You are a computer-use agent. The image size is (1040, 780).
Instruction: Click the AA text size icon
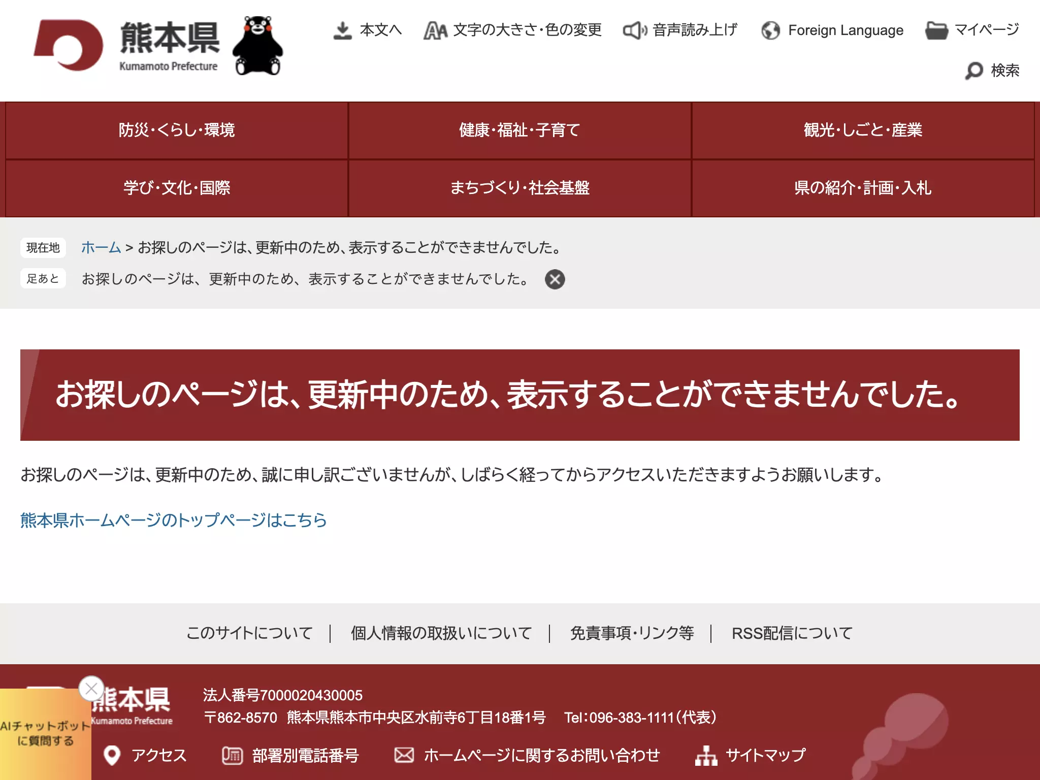(x=436, y=30)
